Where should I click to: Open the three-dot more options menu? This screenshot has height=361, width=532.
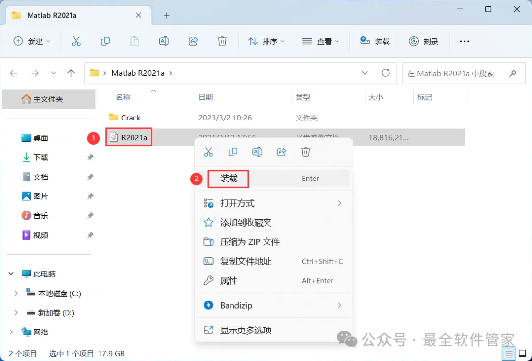pyautogui.click(x=465, y=41)
